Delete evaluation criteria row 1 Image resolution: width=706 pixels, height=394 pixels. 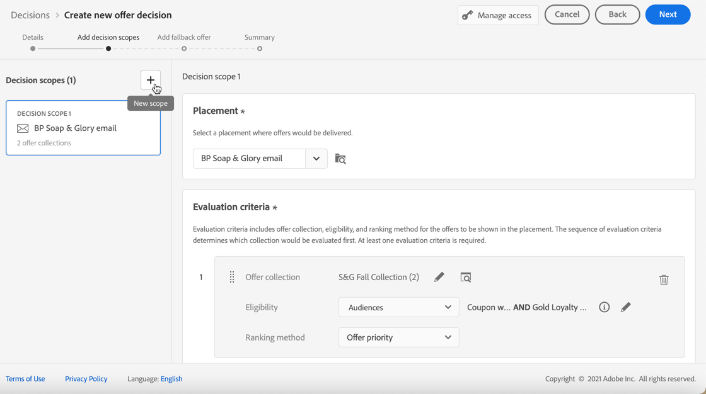click(664, 280)
